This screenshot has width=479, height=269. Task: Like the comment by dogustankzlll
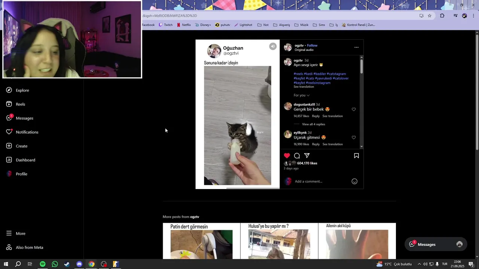click(354, 109)
